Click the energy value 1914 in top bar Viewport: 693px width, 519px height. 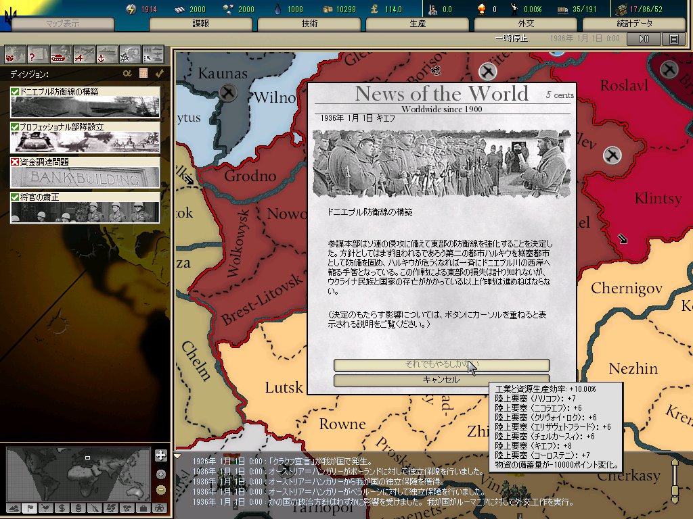click(149, 9)
